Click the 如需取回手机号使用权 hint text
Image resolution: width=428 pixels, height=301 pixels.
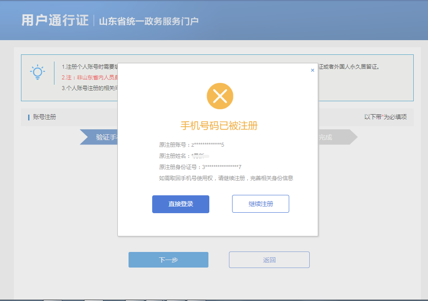pyautogui.click(x=226, y=178)
